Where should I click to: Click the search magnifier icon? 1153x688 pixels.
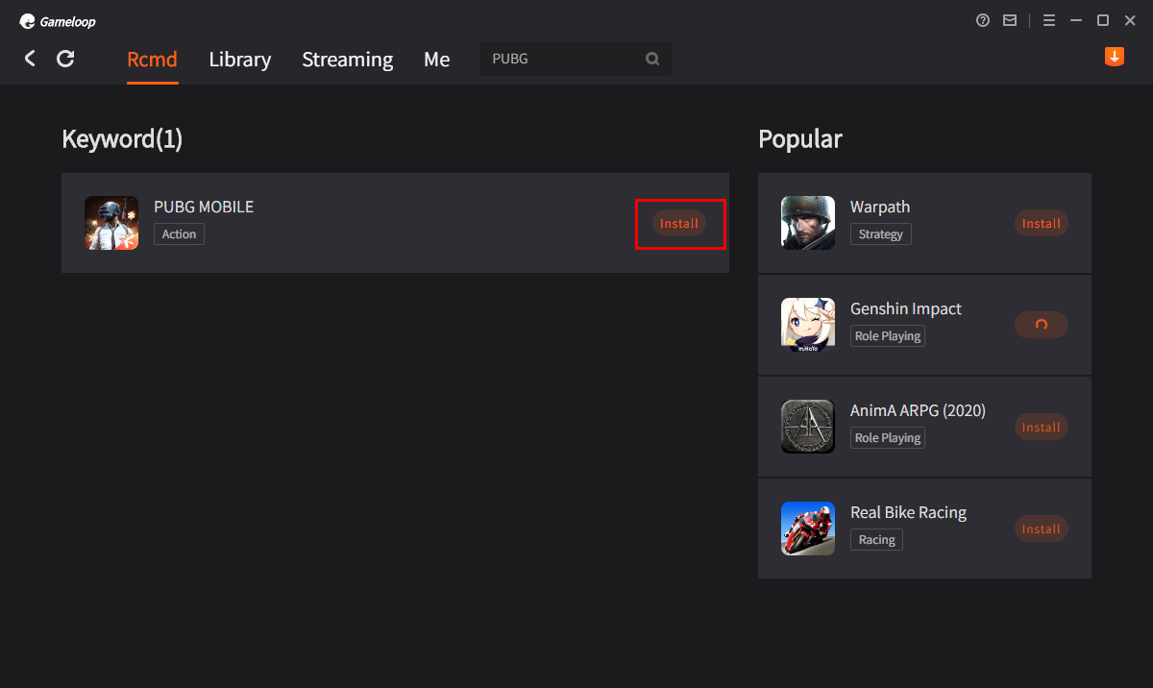(x=652, y=59)
